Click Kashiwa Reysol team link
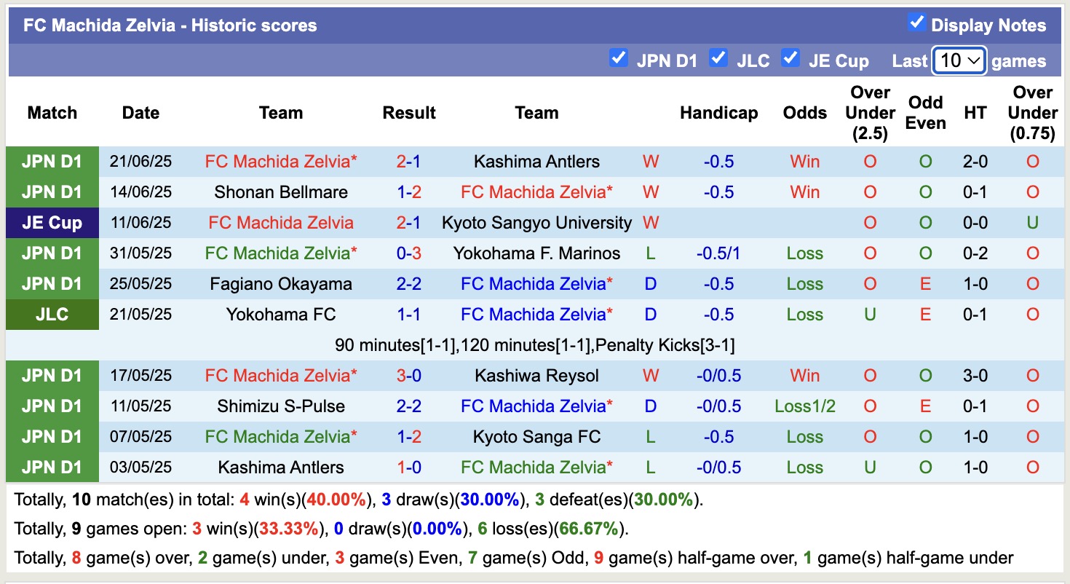The image size is (1070, 584). [x=536, y=376]
